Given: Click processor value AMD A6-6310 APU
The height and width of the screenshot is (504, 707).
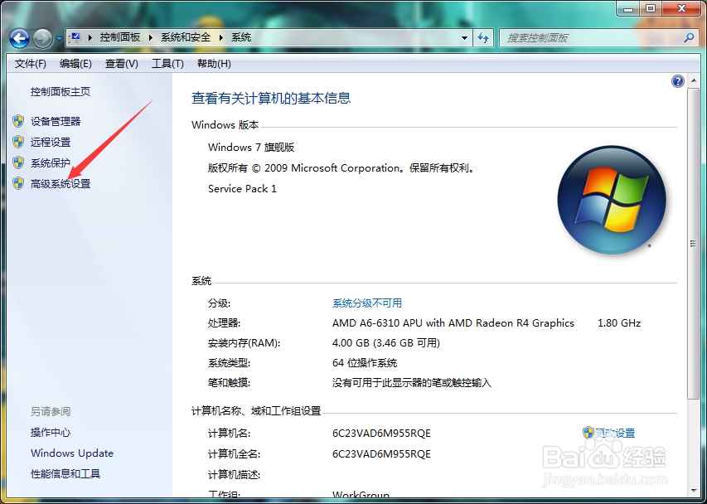Looking at the screenshot, I should pos(453,323).
